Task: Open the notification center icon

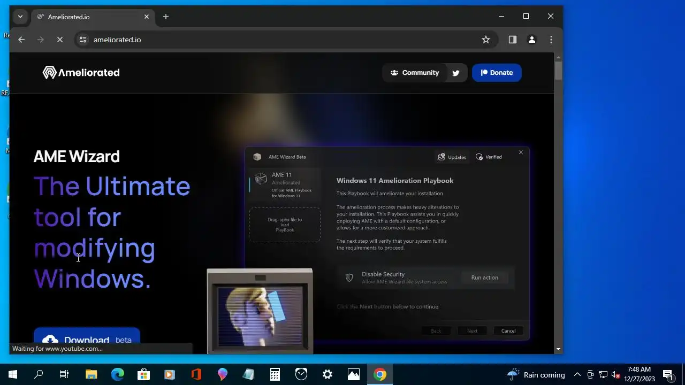Action: [668, 374]
